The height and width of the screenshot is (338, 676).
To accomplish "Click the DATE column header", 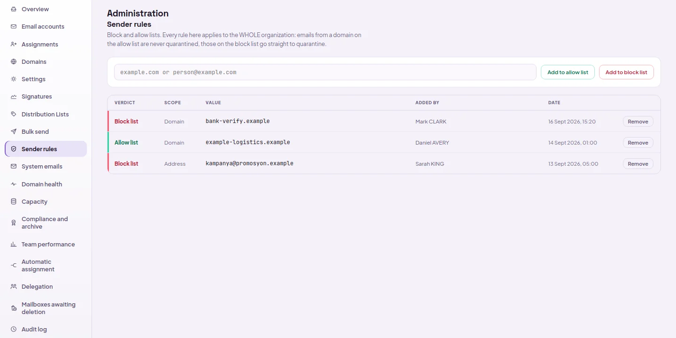I will pos(554,103).
